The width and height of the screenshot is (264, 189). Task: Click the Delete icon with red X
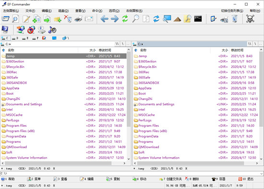click(68, 19)
